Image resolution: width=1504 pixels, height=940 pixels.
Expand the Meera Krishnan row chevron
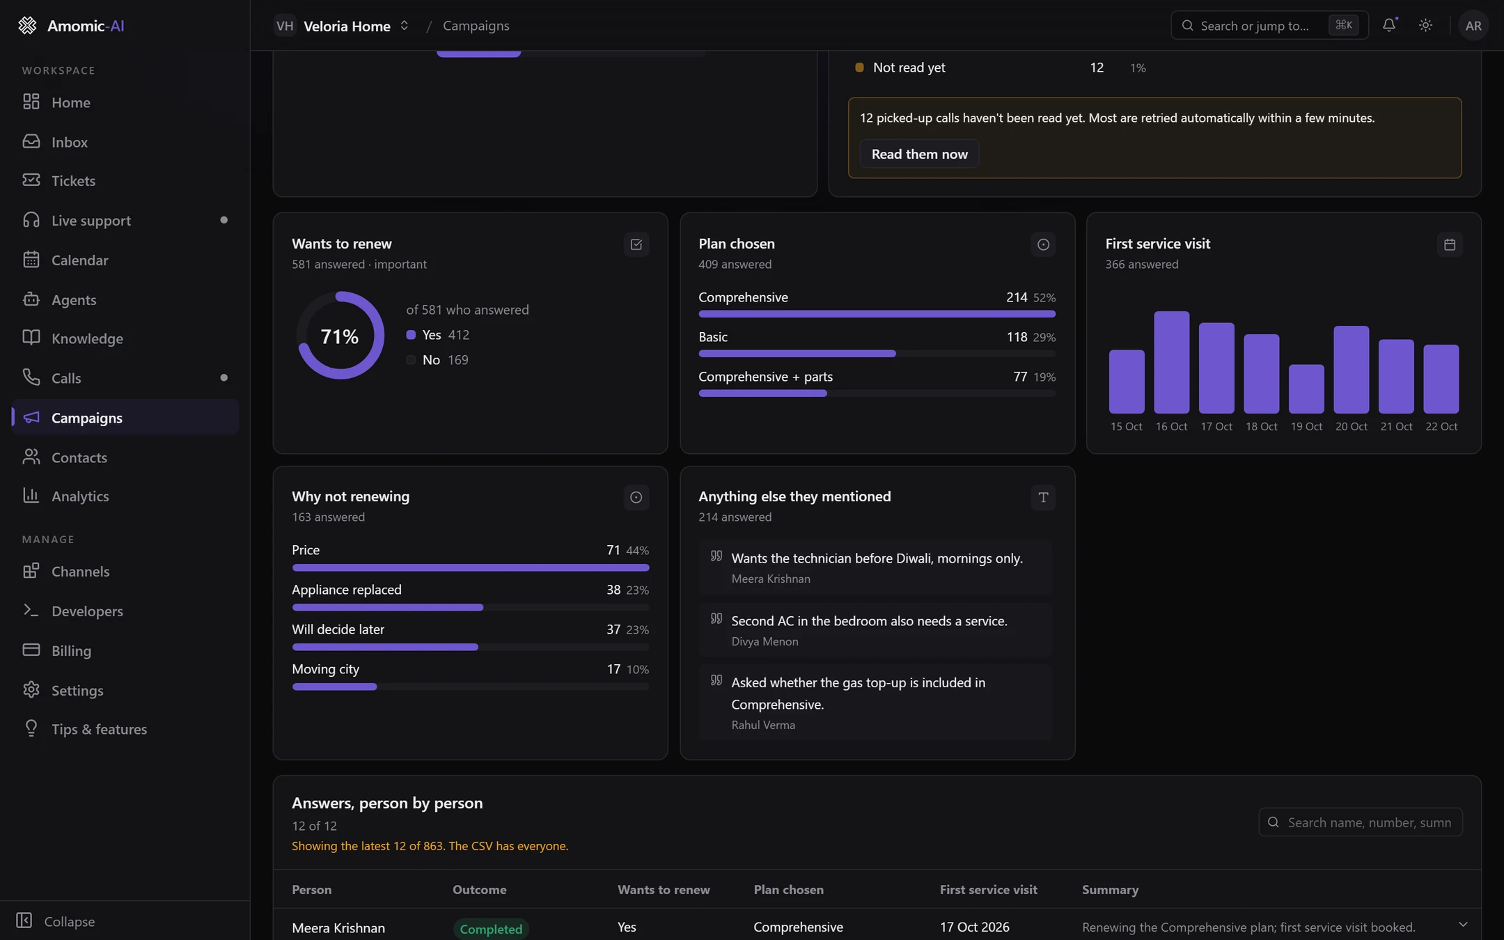coord(1463,925)
